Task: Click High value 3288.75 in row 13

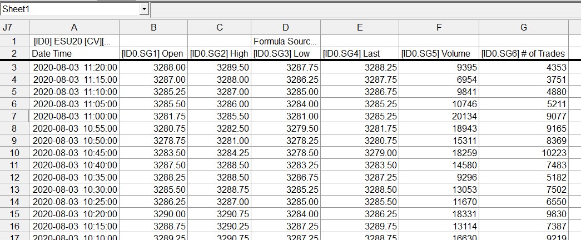Action: coord(220,189)
